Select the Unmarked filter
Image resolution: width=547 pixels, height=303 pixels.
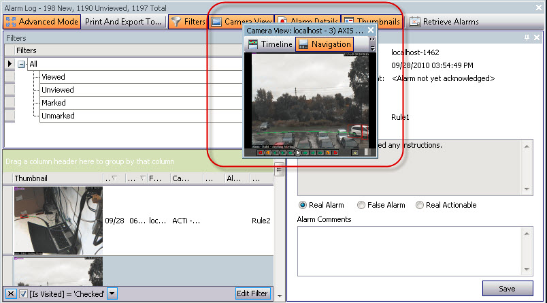coord(141,116)
